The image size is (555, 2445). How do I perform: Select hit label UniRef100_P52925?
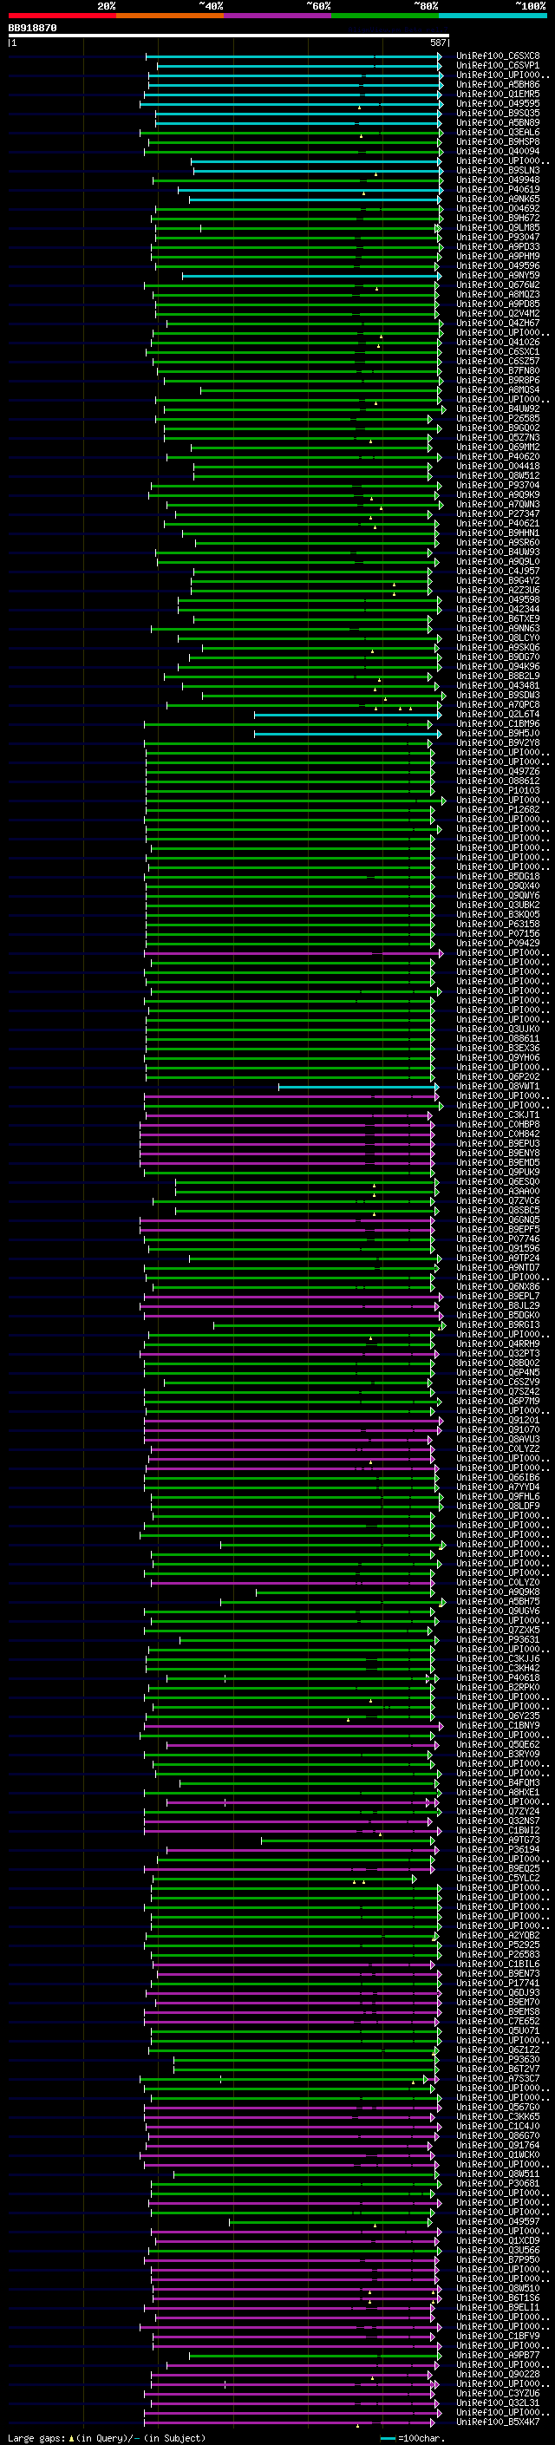point(498,1945)
